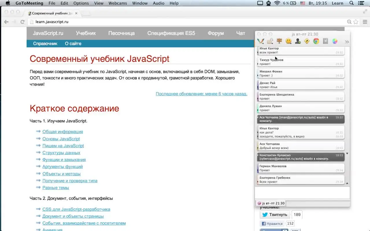Expand the chat toolbar overflow chevron
The height and width of the screenshot is (231, 370).
347,42
